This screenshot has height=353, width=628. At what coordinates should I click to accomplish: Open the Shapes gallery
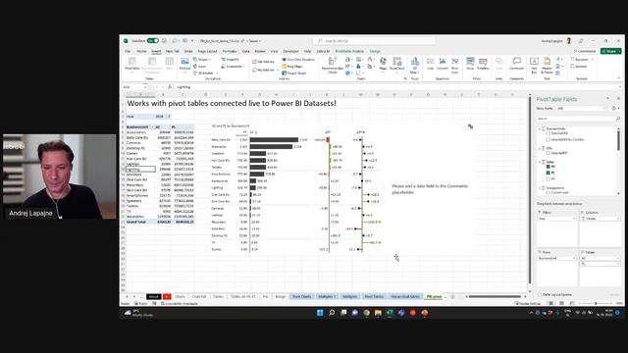tap(203, 59)
